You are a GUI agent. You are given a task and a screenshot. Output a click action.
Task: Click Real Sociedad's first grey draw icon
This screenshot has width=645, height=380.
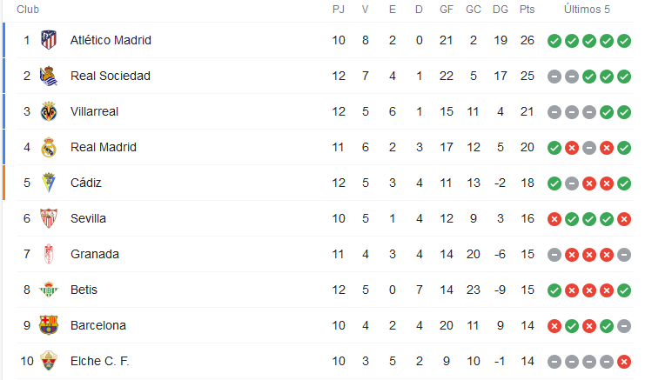click(554, 77)
